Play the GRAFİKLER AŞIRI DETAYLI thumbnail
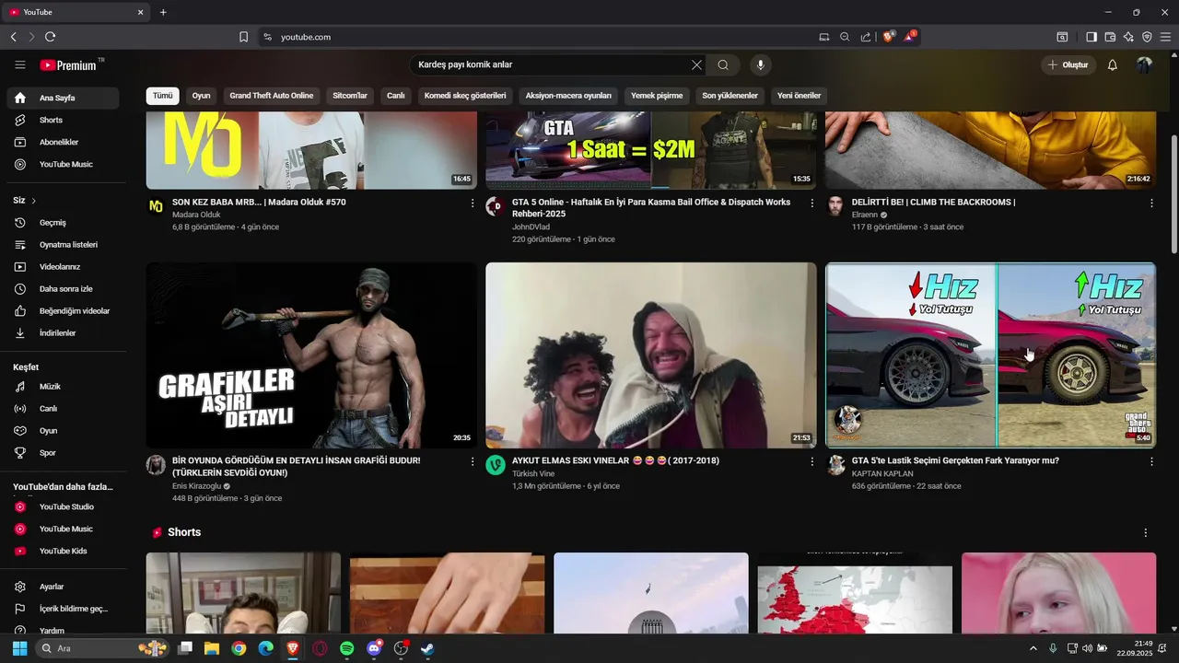 (311, 355)
